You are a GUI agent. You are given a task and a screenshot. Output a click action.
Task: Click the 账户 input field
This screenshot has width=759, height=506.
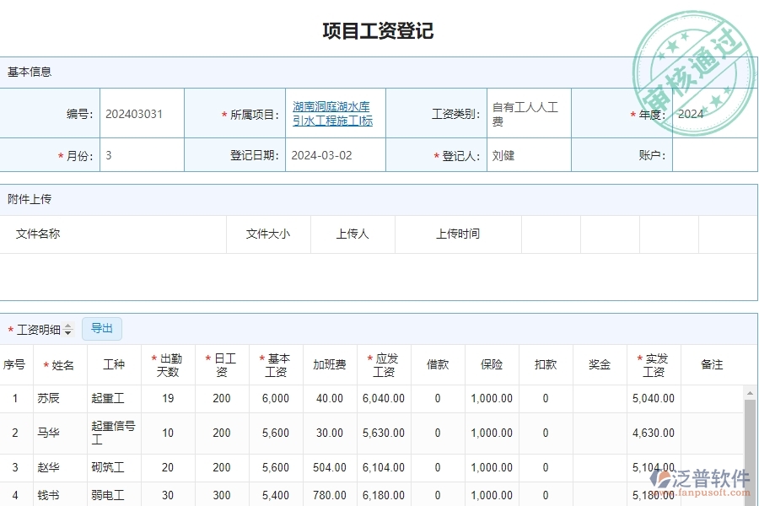tap(715, 154)
